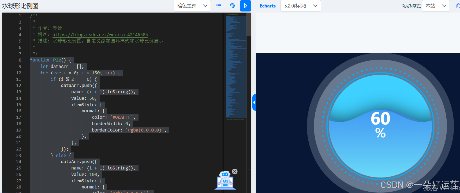Click the 水球形比例图 title
The height and width of the screenshot is (193, 460).
(20, 6)
